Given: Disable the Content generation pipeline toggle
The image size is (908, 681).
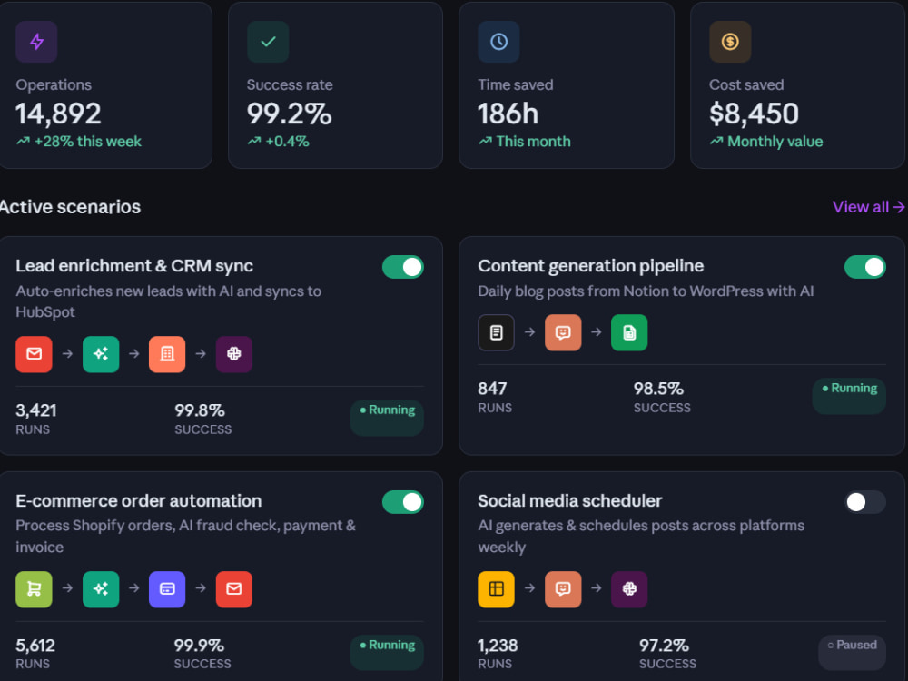Looking at the screenshot, I should [x=865, y=267].
